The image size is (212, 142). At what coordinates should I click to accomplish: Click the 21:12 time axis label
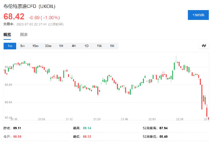pos(69,119)
